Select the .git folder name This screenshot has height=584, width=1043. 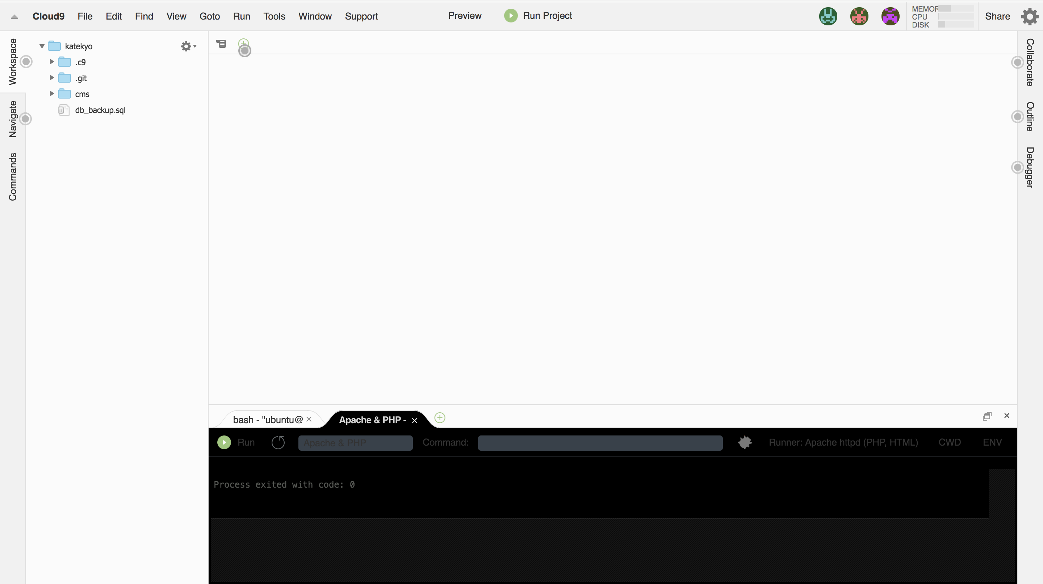pyautogui.click(x=81, y=78)
